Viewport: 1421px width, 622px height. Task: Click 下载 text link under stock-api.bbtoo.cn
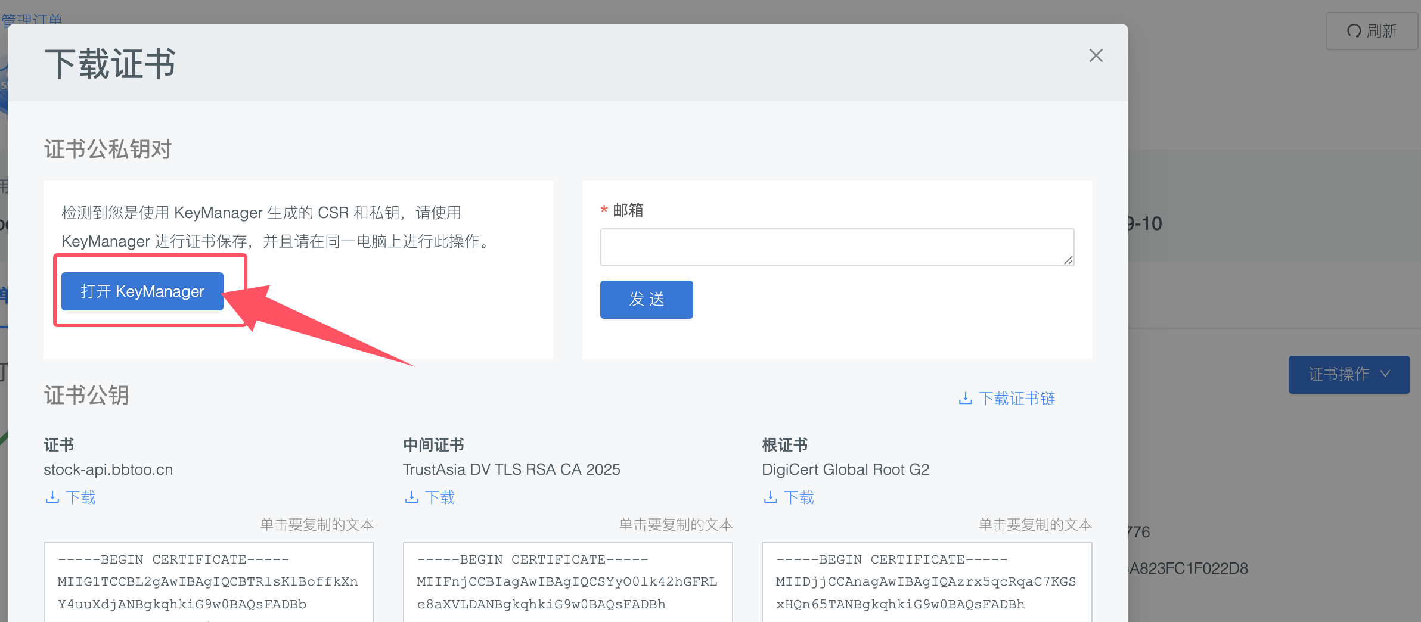(81, 497)
